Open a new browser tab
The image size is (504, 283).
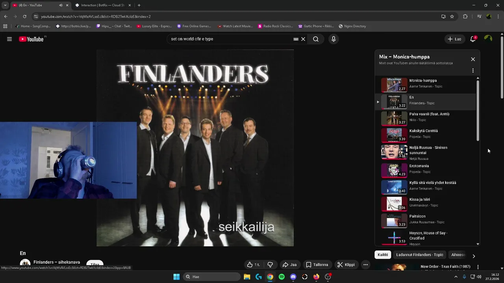(139, 5)
